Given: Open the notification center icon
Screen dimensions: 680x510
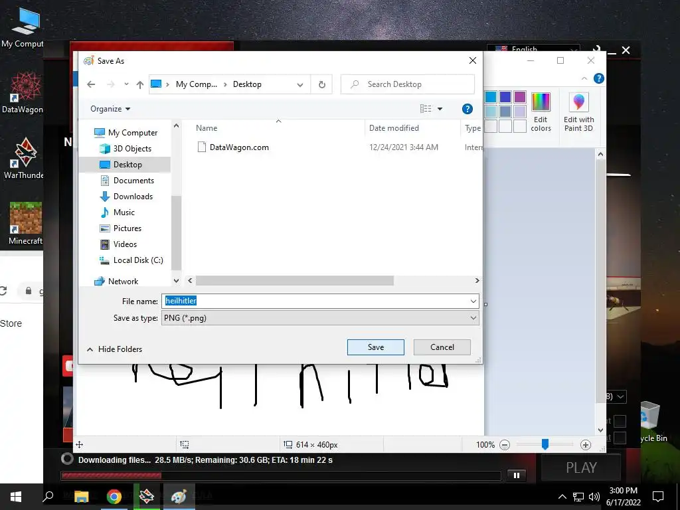Looking at the screenshot, I should tap(658, 496).
